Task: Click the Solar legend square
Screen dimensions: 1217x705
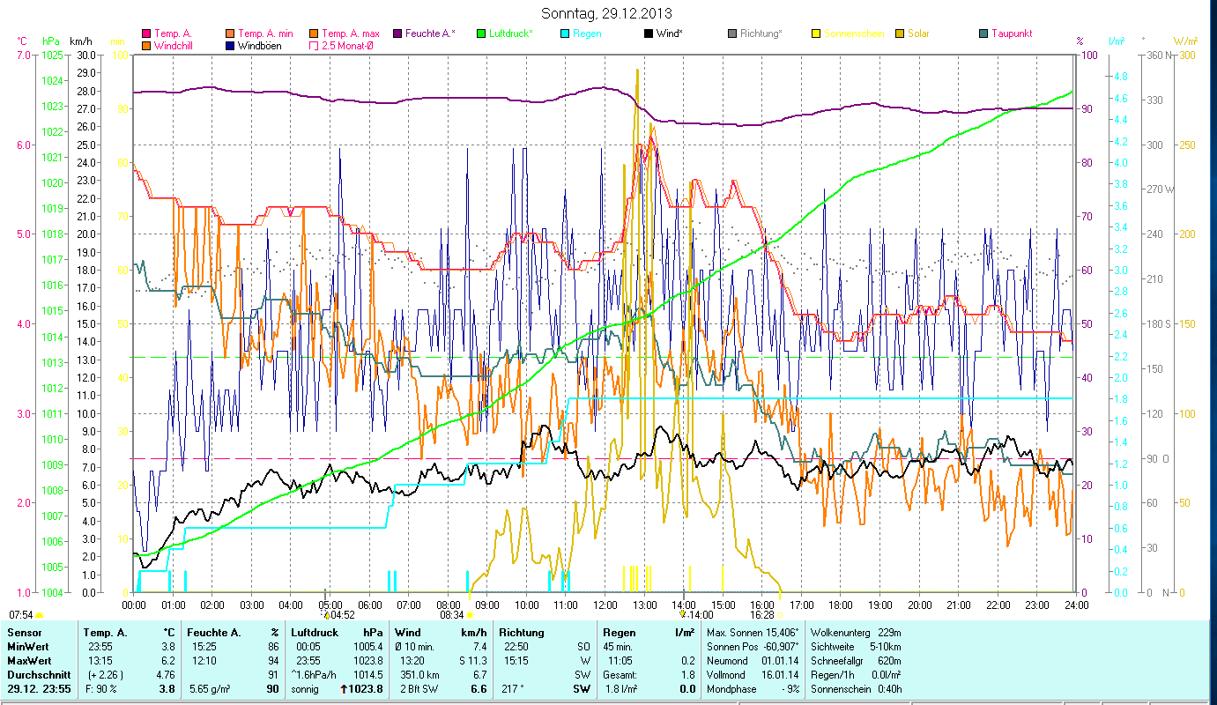Action: (900, 33)
